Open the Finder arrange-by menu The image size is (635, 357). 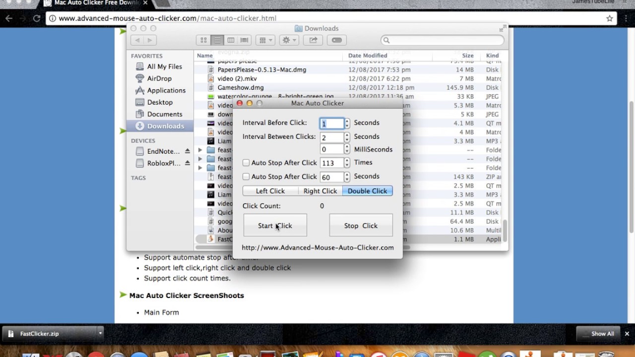click(265, 40)
